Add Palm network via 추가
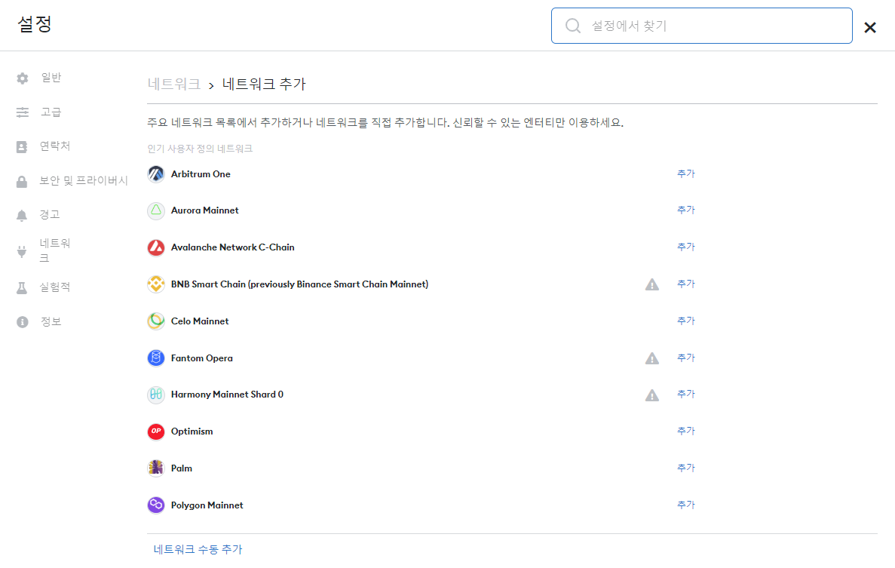895x568 pixels. click(685, 468)
